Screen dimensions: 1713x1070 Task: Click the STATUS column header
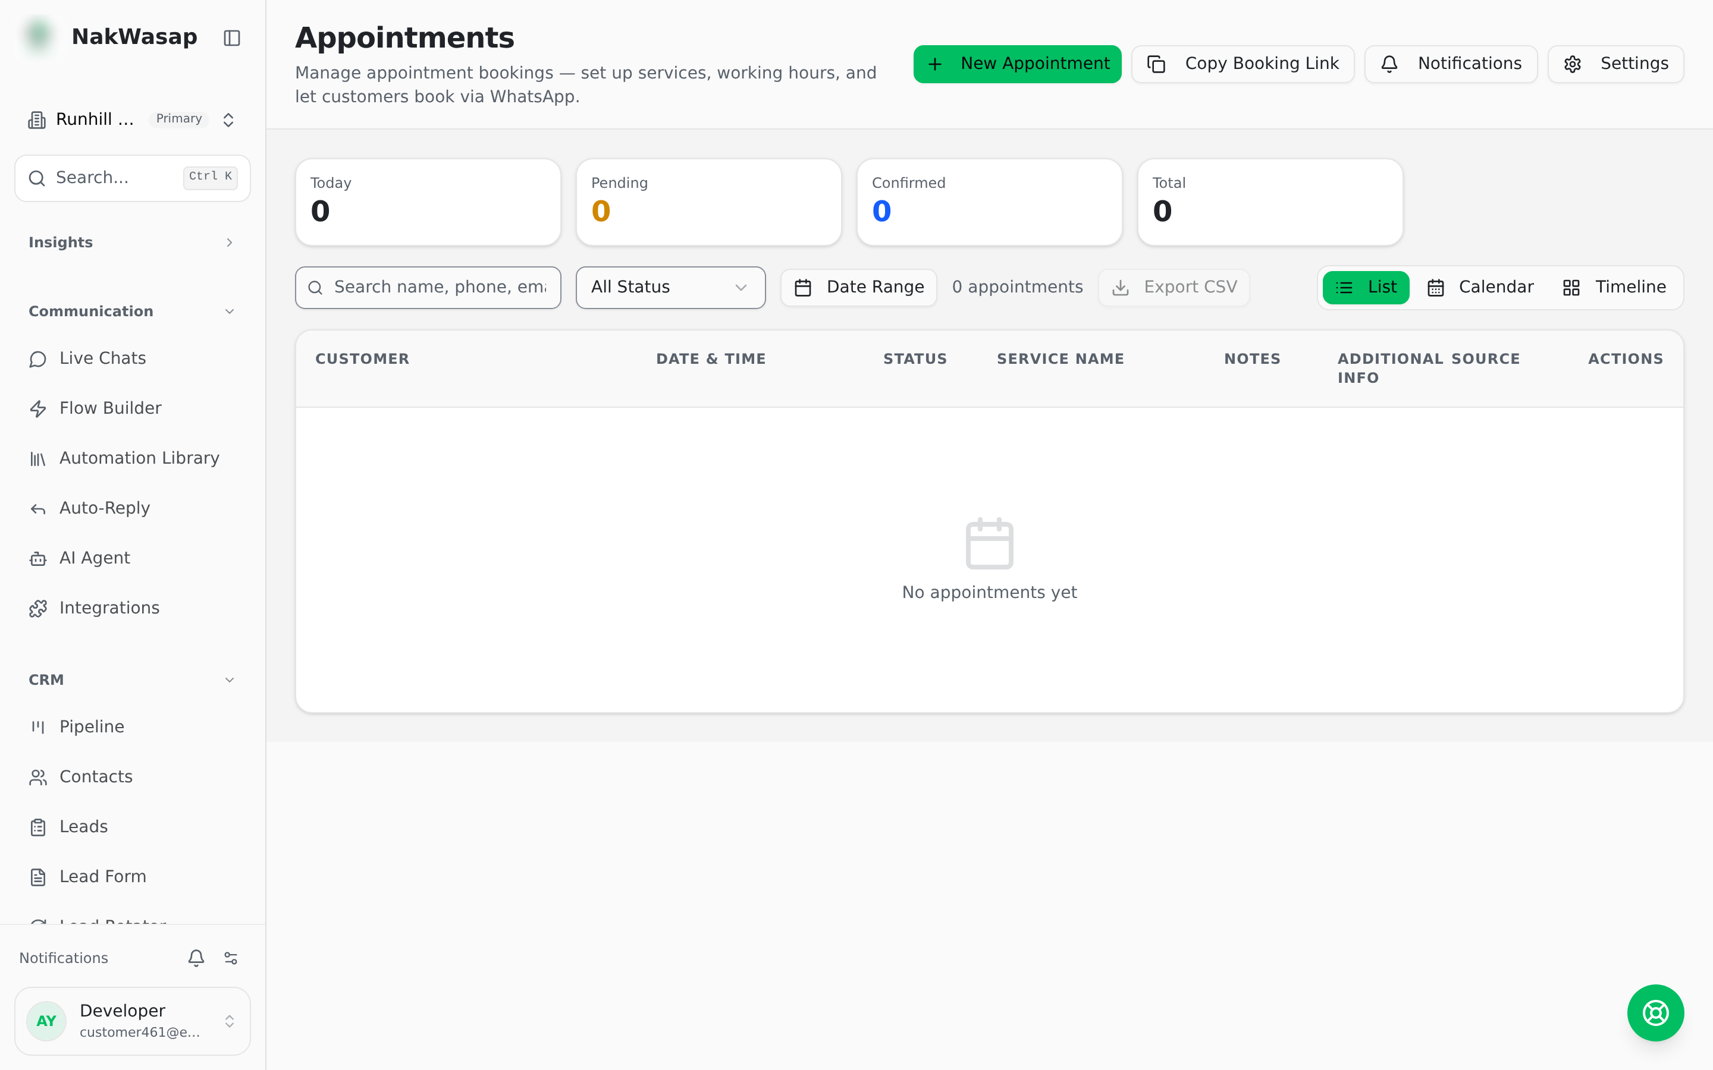coord(915,359)
